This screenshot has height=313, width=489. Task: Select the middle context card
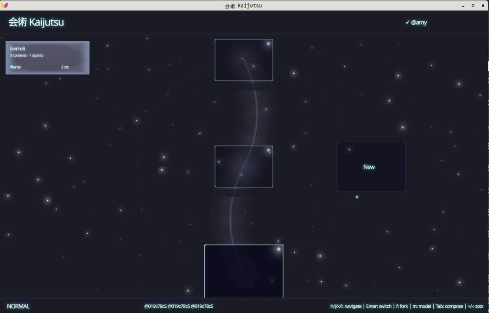click(x=244, y=166)
